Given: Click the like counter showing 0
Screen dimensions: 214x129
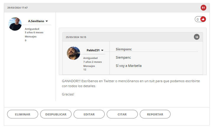Looking at the screenshot, I should point(198,19).
